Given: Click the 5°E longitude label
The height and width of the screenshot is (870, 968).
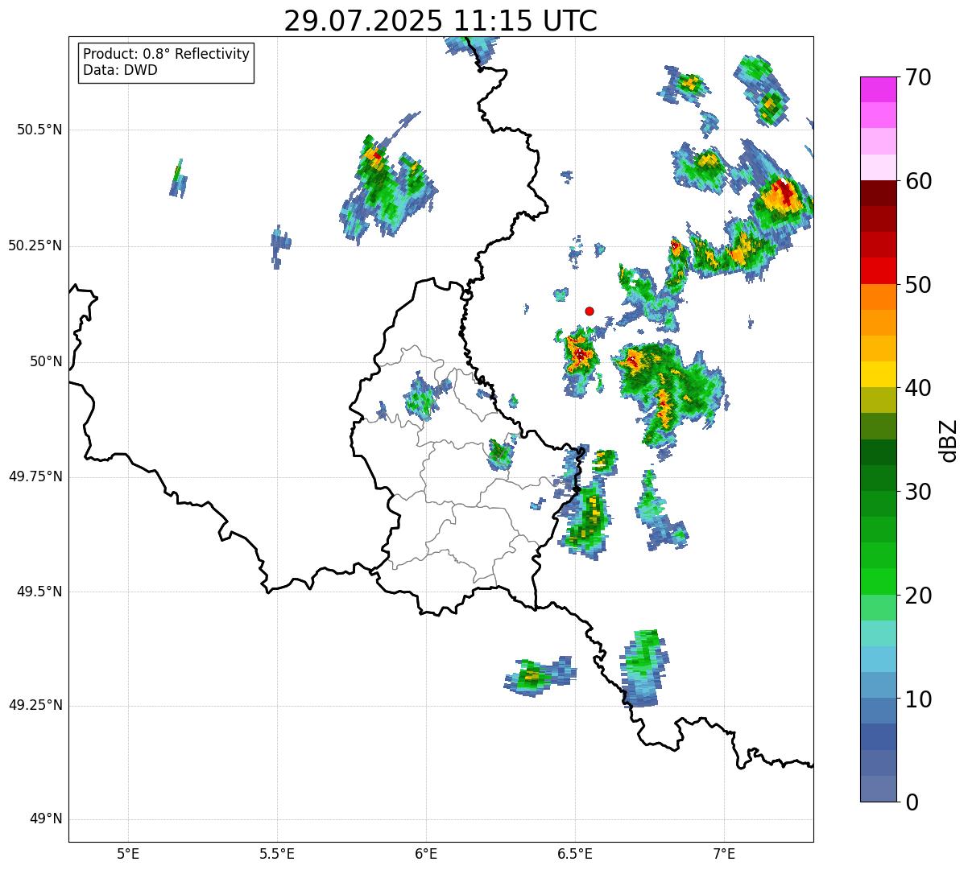Looking at the screenshot, I should [128, 854].
